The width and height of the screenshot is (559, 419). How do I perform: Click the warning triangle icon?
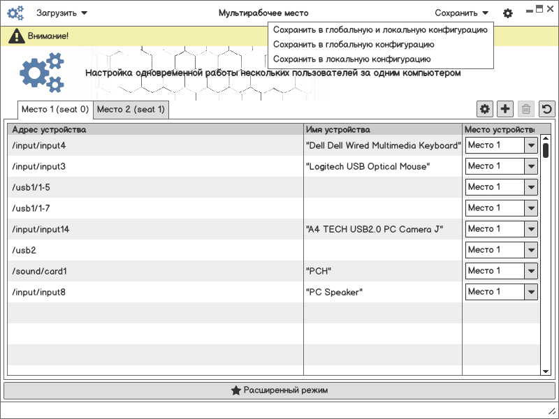(x=16, y=36)
